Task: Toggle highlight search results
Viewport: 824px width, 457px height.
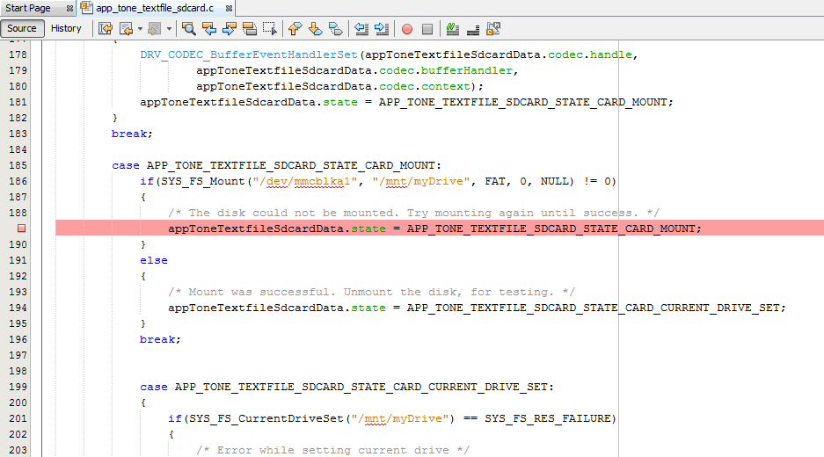Action: (250, 29)
